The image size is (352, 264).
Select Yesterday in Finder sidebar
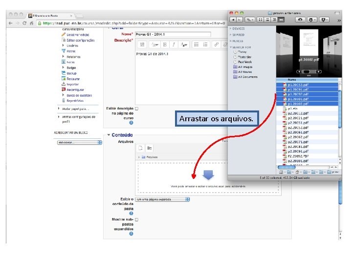point(245,57)
